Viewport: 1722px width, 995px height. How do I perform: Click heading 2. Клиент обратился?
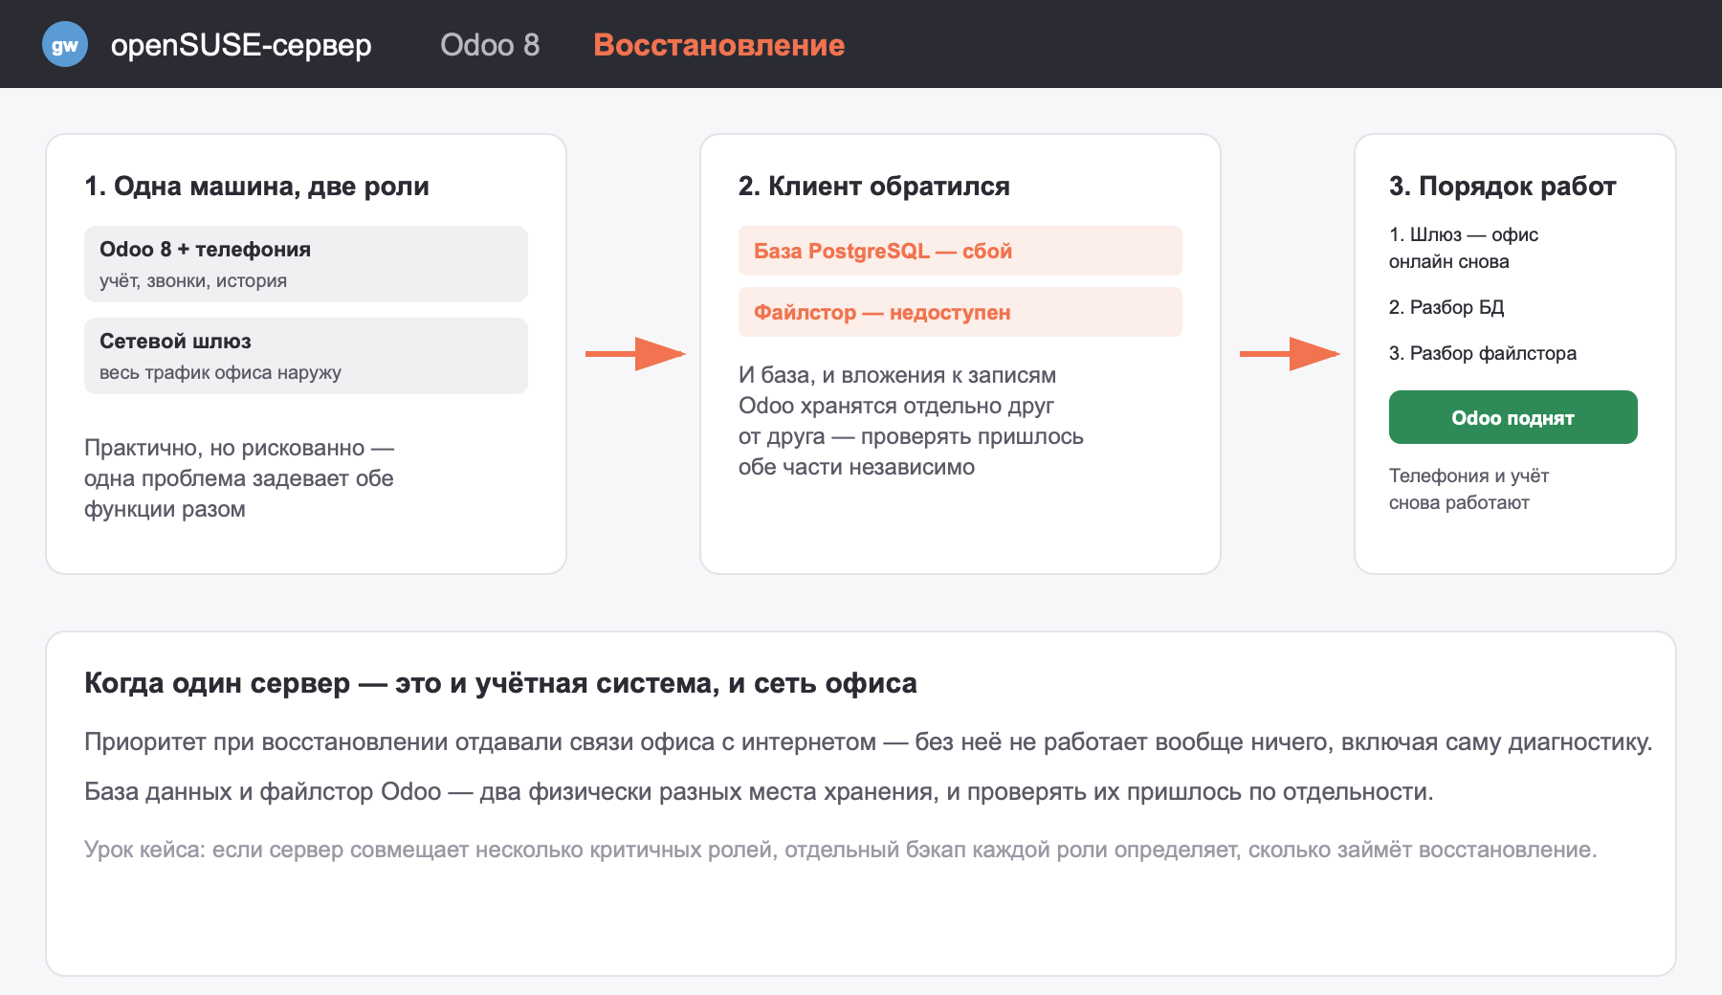coord(873,186)
